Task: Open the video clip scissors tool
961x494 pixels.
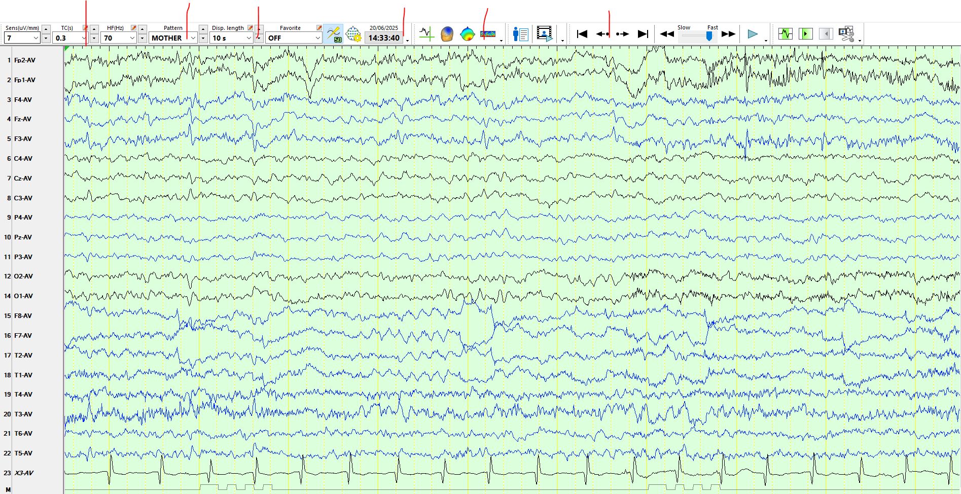Action: [x=846, y=34]
